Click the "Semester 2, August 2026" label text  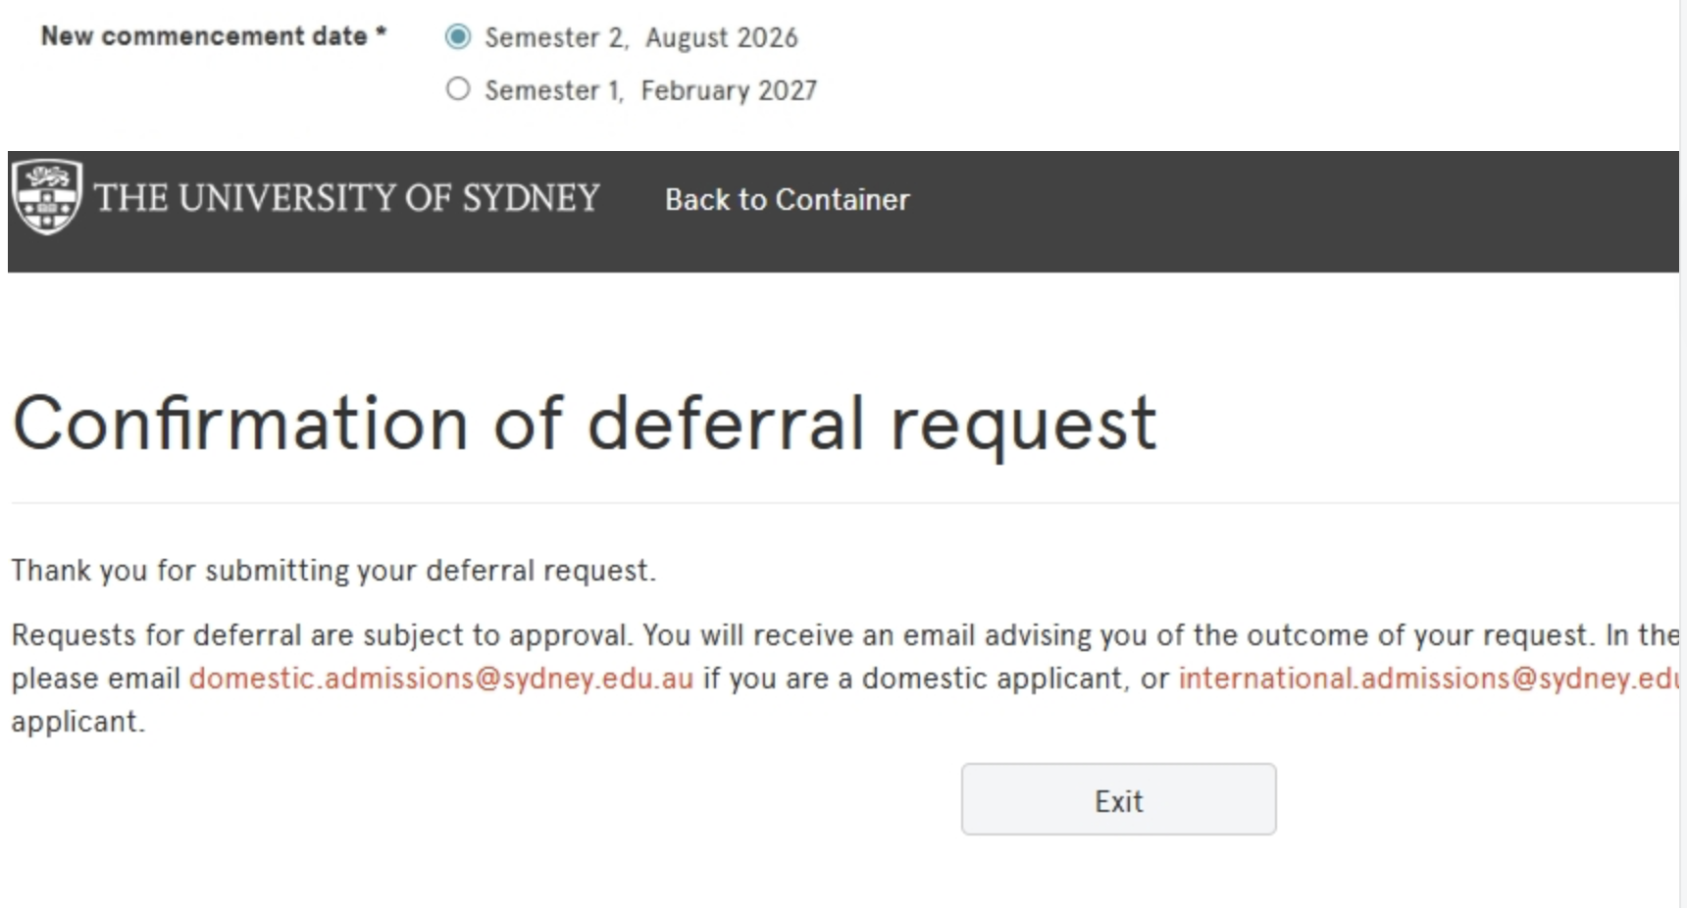point(641,38)
